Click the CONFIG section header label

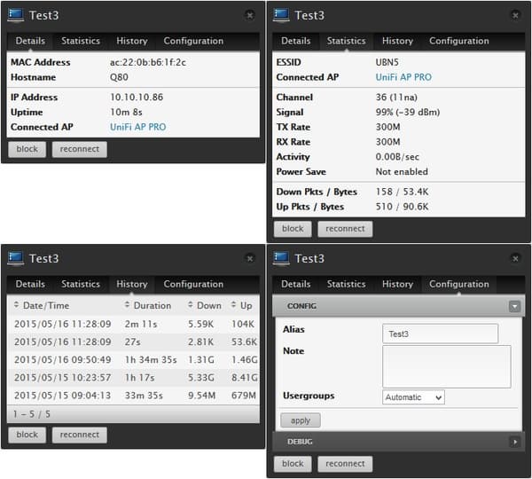pyautogui.click(x=301, y=306)
